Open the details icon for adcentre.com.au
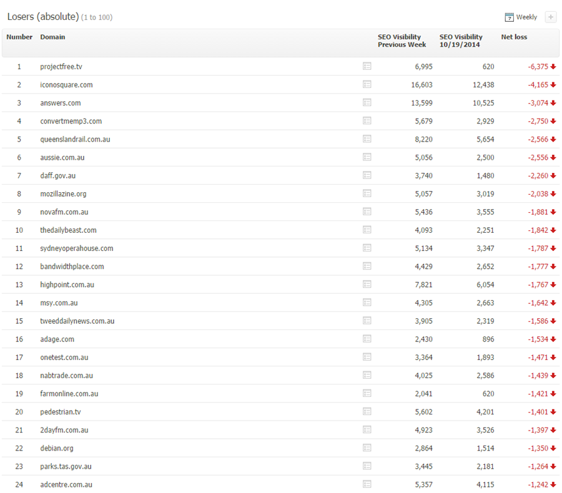This screenshot has width=562, height=493. point(367,484)
